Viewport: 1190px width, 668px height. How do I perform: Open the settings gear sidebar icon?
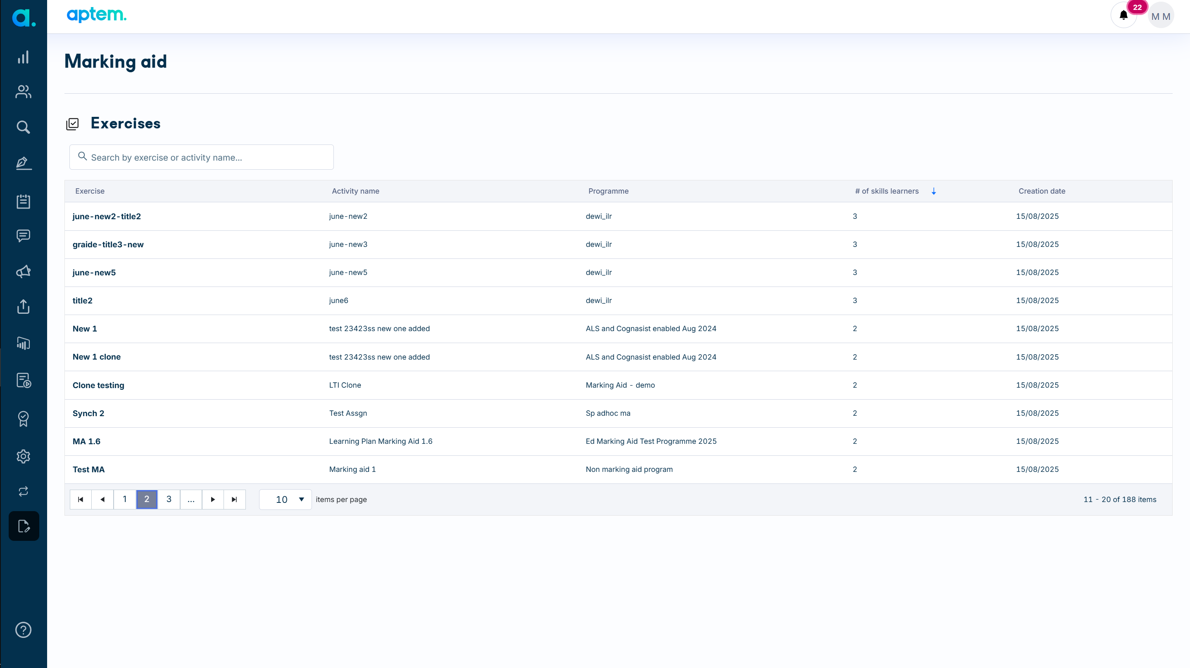tap(23, 456)
